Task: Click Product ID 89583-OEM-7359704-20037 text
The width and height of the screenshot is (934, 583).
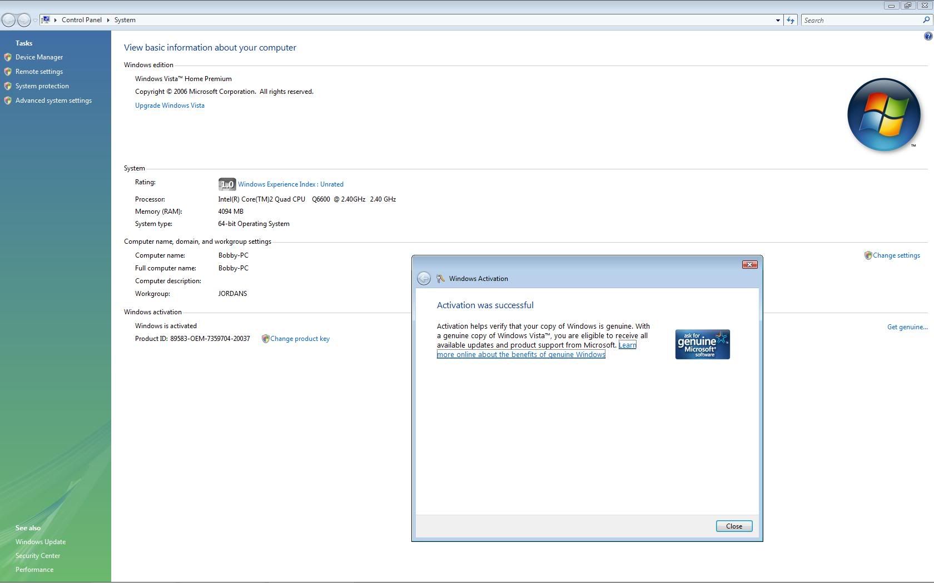Action: (x=192, y=339)
